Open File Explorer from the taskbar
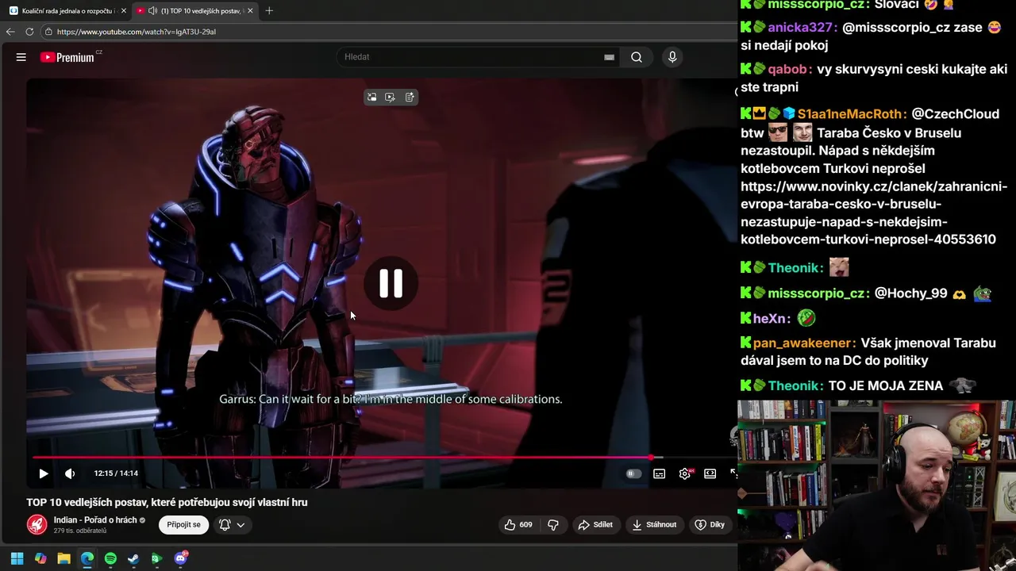 [63, 558]
